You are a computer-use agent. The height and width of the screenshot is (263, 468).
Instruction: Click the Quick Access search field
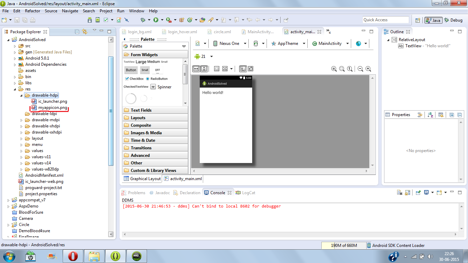click(x=386, y=20)
